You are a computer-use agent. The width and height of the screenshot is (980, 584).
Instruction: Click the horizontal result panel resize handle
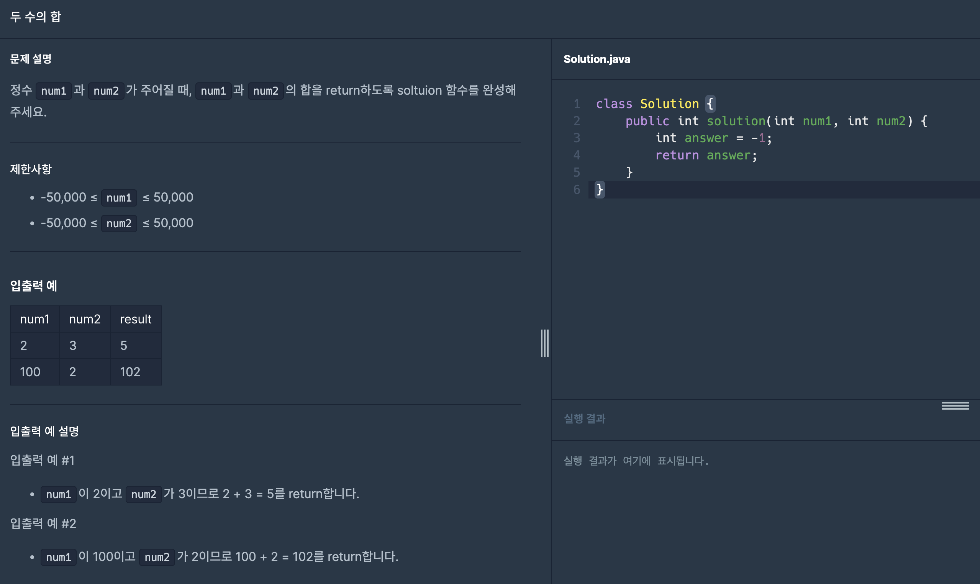point(955,406)
